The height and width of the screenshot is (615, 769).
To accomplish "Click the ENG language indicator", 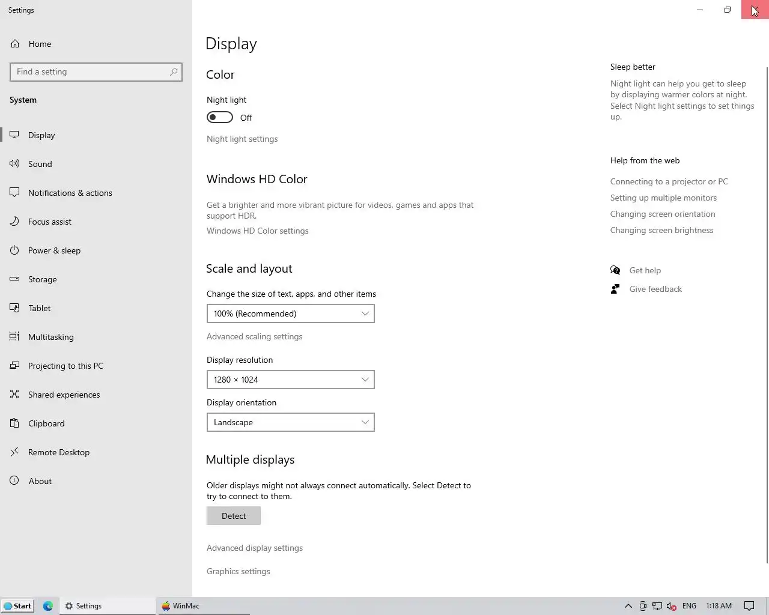I will [x=690, y=606].
